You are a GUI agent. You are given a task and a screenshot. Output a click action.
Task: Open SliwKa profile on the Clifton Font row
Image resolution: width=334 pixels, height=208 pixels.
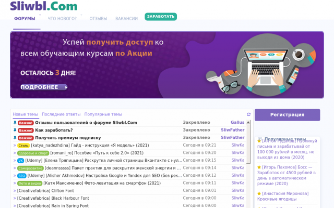pos(238,190)
